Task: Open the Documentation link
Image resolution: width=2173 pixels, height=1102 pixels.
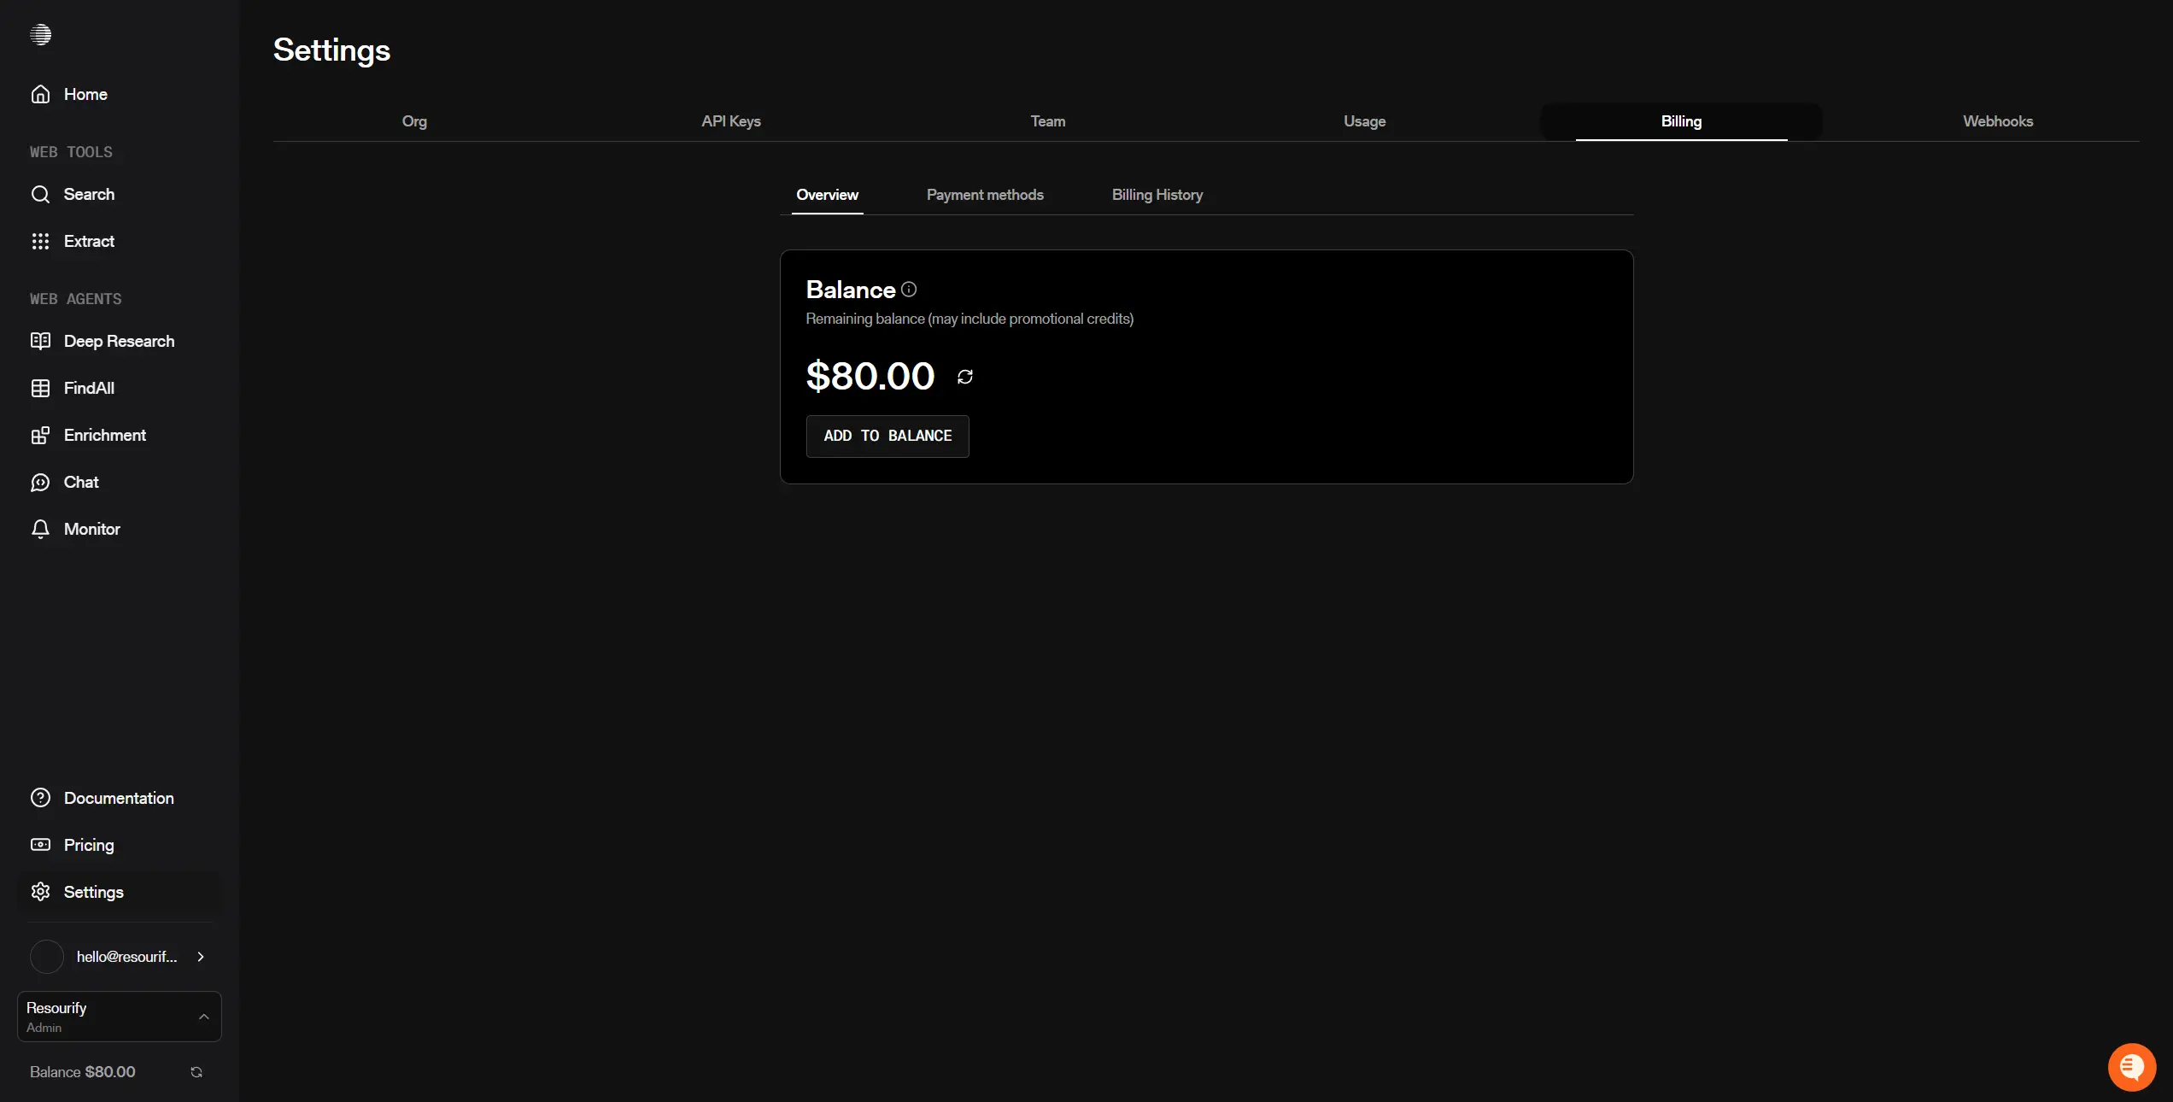Action: [x=119, y=798]
